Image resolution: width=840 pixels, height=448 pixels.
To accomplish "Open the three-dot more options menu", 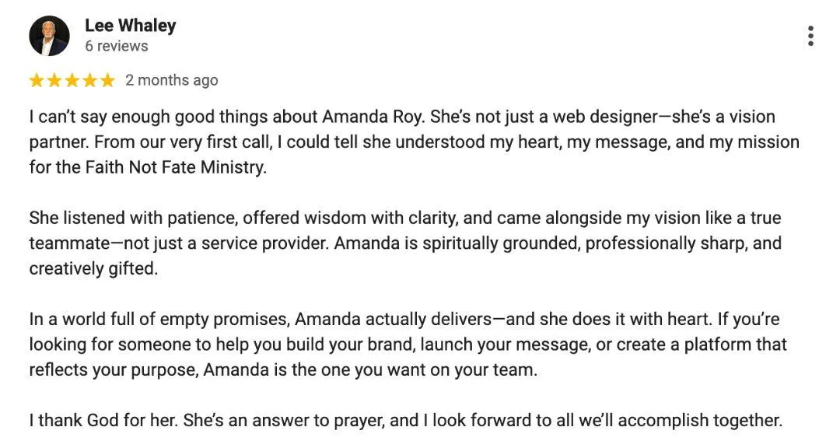I will 810,36.
